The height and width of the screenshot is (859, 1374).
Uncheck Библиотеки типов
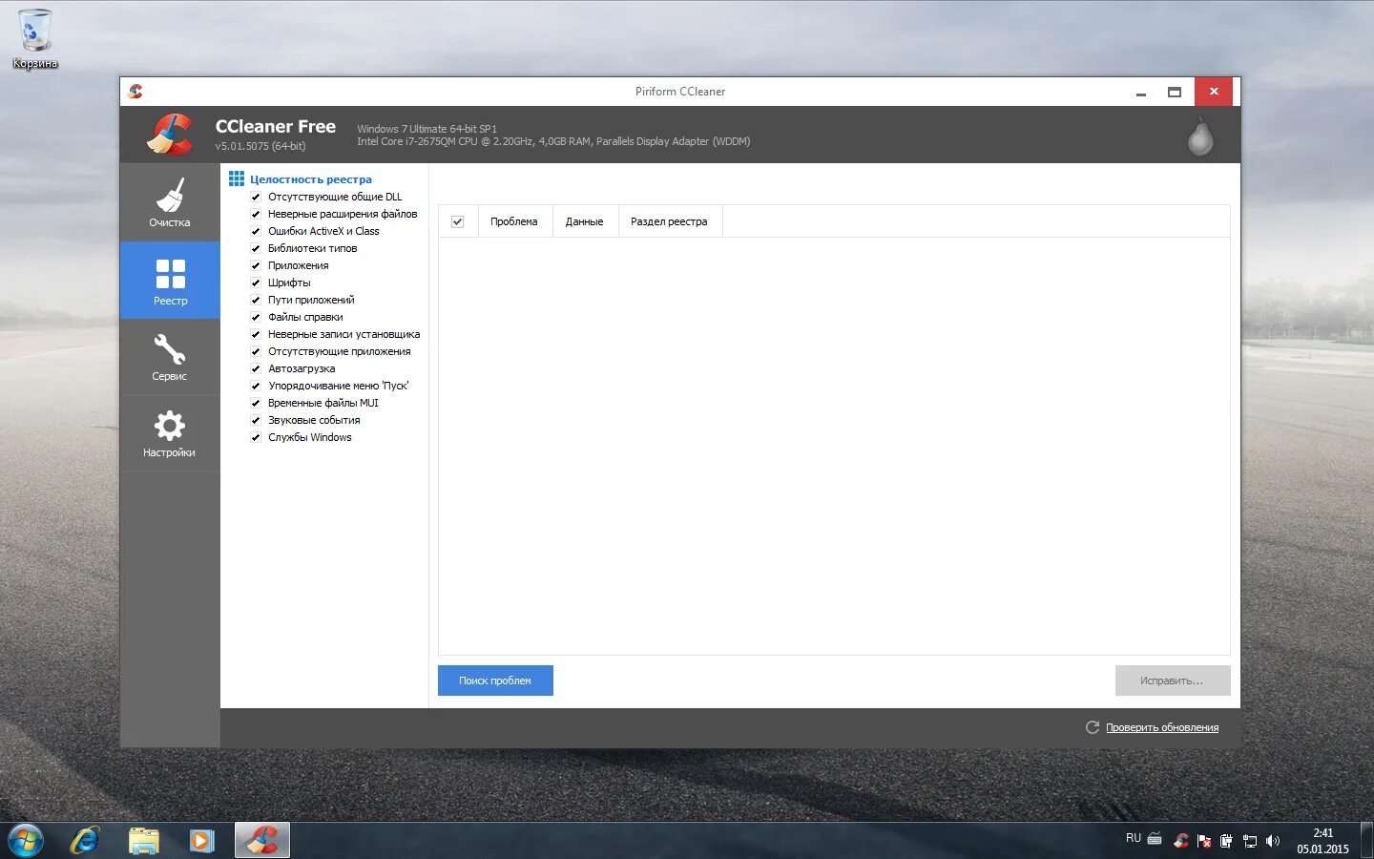coord(256,248)
